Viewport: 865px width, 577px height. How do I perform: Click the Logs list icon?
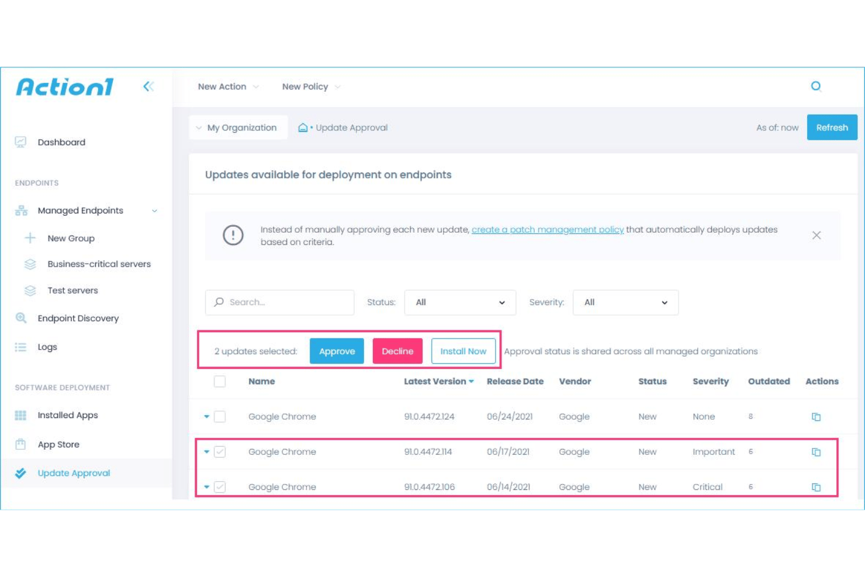[x=21, y=347]
